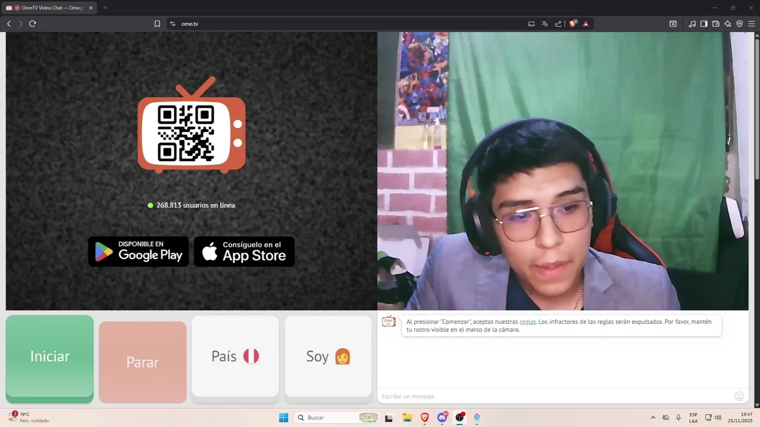Open a new browser tab
Image resolution: width=760 pixels, height=427 pixels.
point(105,8)
